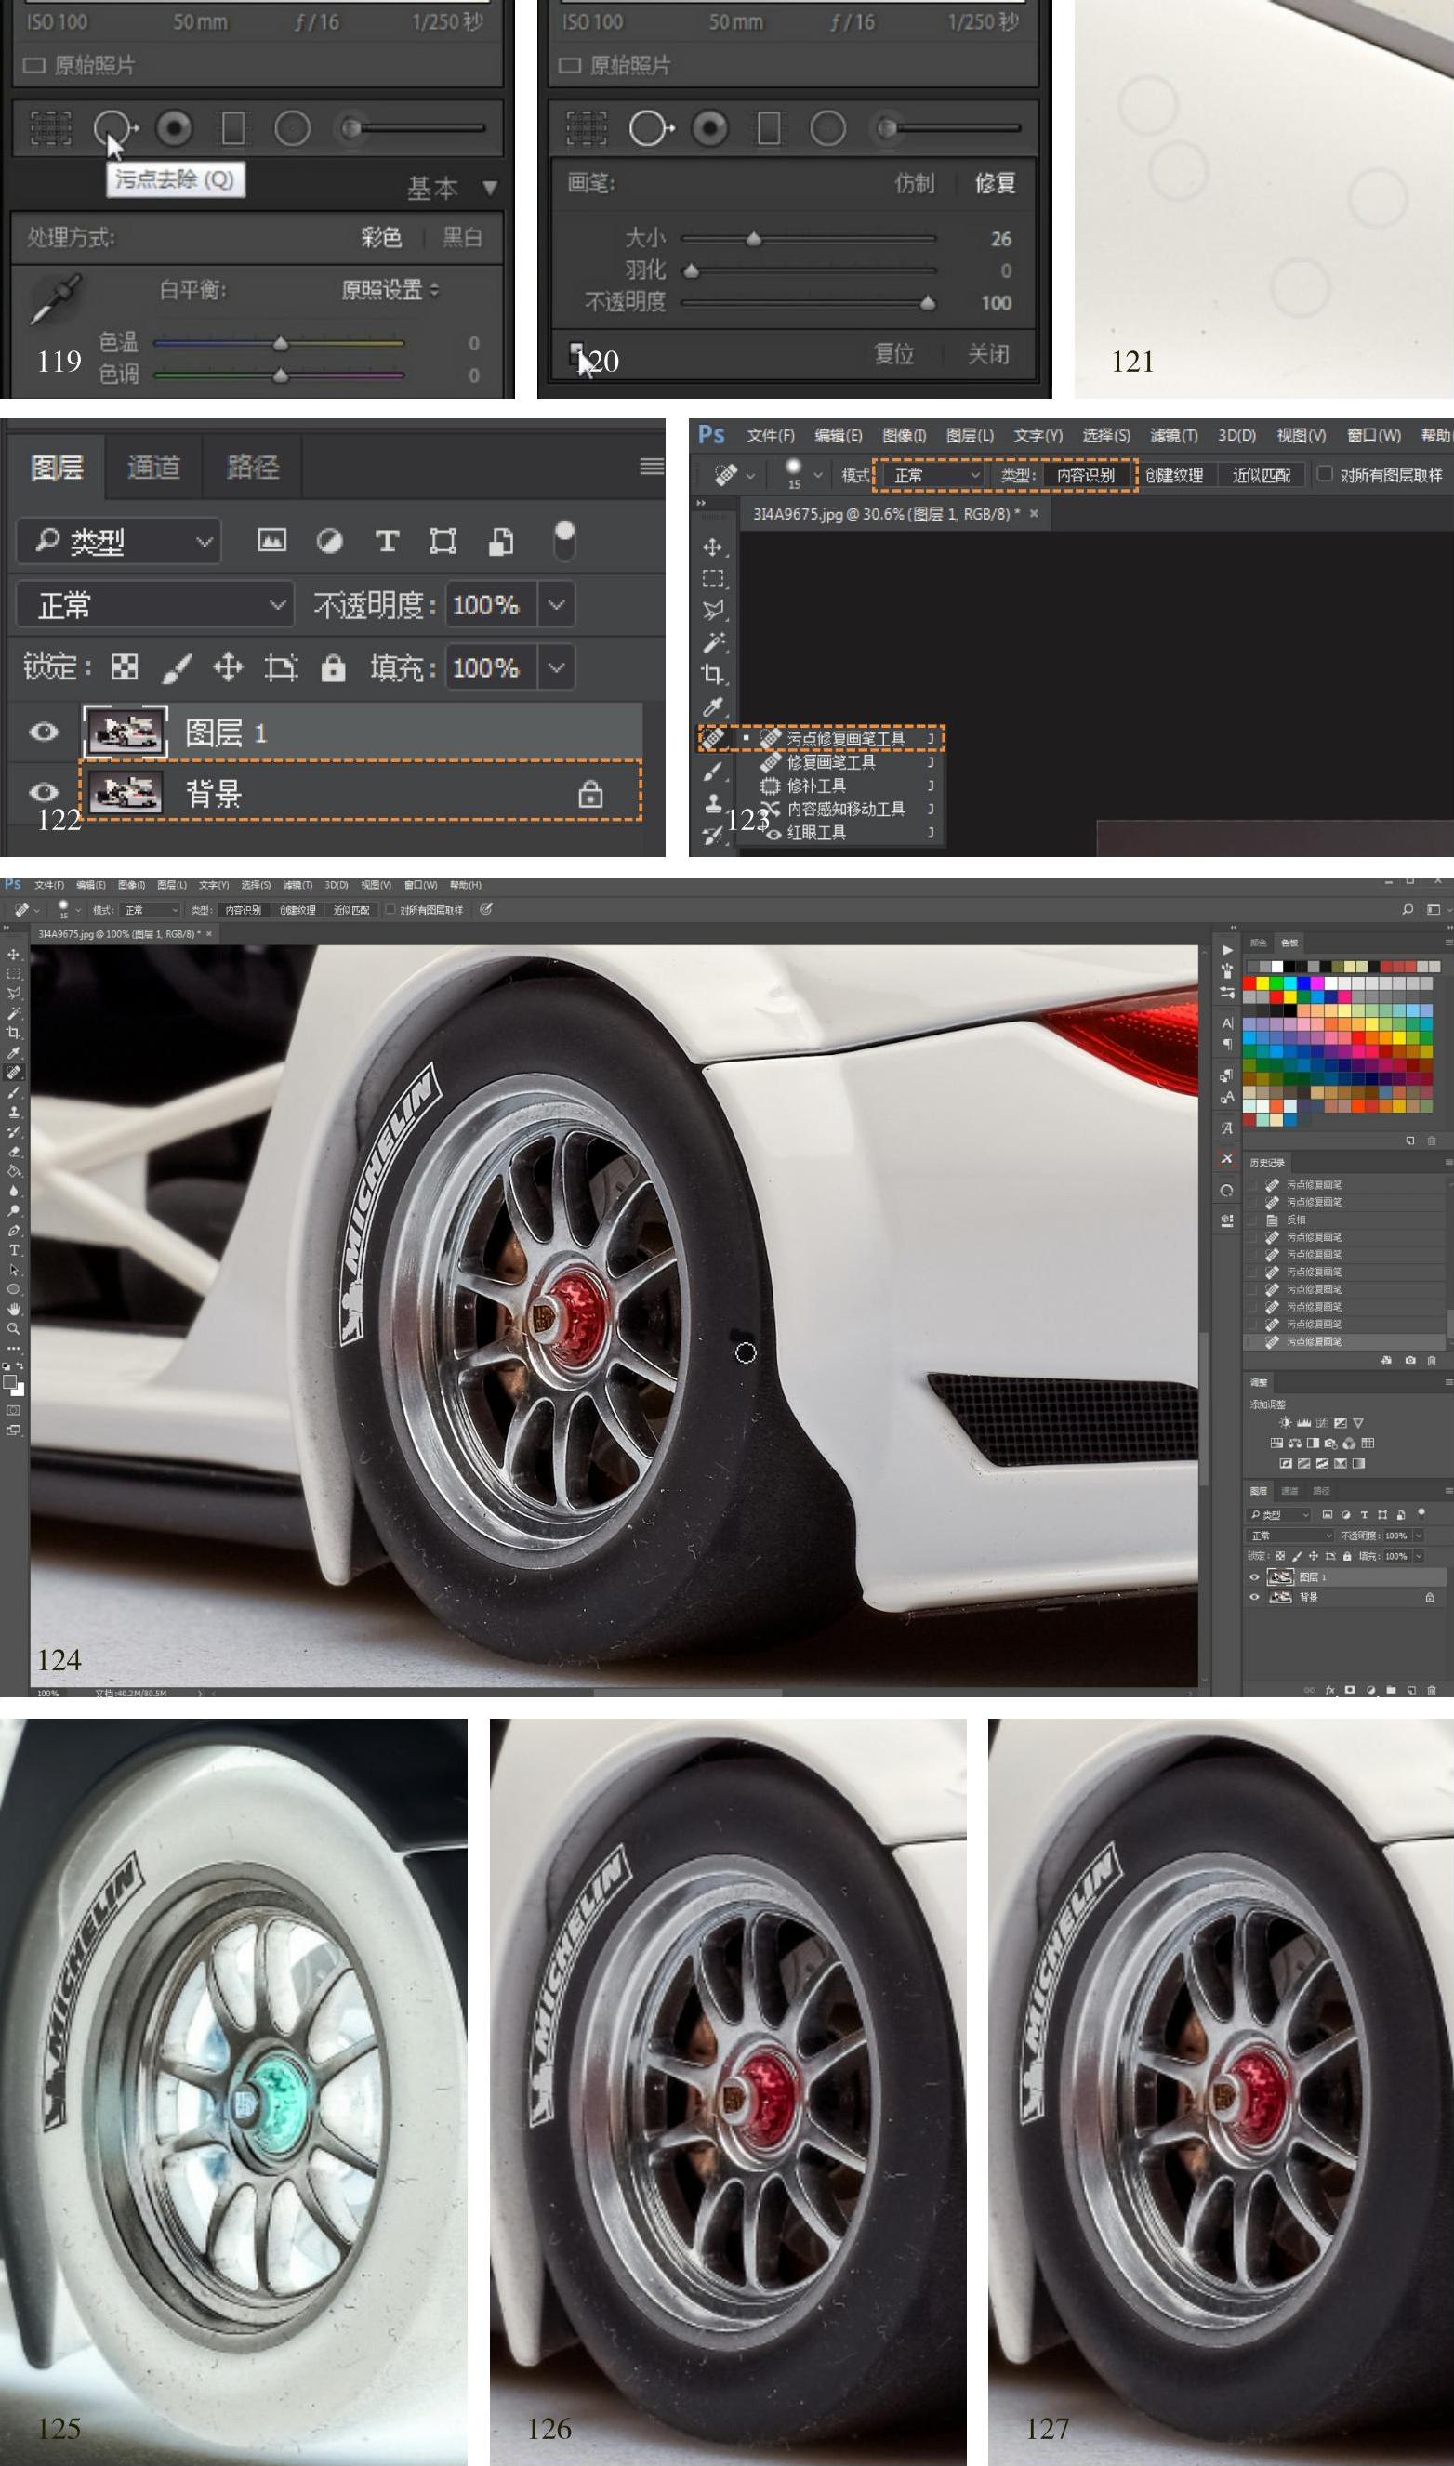Click the search icon in the 100% window
The width and height of the screenshot is (1454, 2466).
[x=1408, y=910]
